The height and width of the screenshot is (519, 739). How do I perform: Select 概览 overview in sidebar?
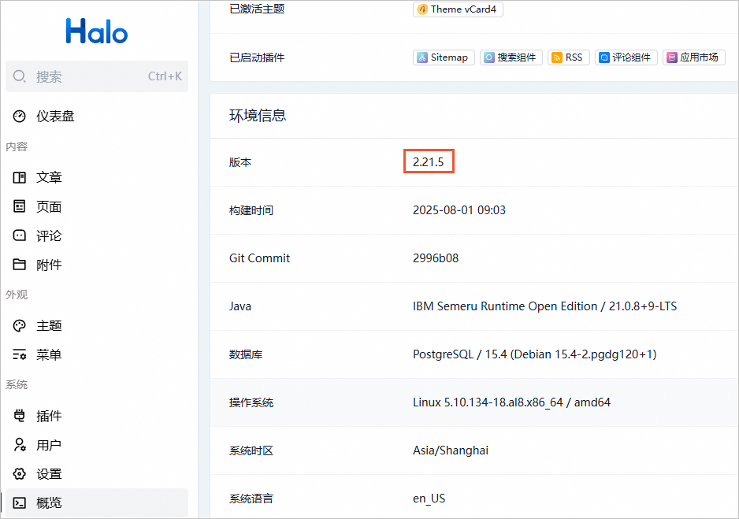pos(49,503)
